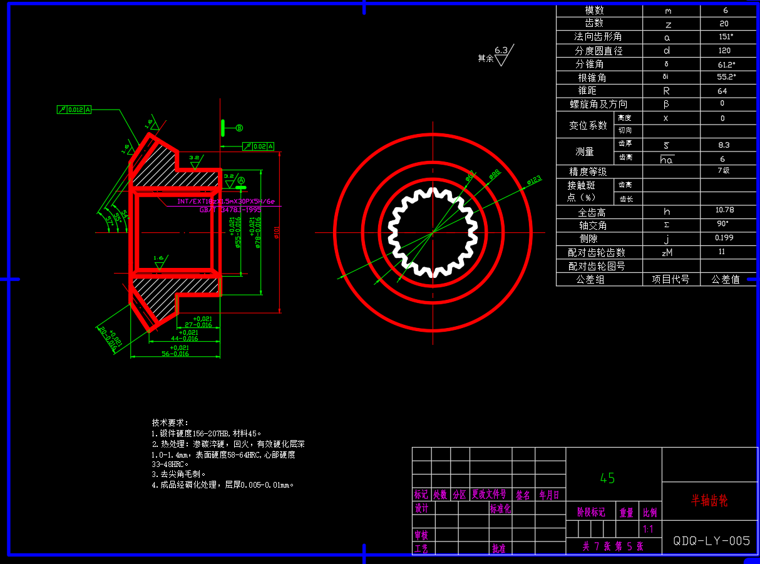Click the 'ø55' toleranced dimension
The image size is (760, 564).
235,233
